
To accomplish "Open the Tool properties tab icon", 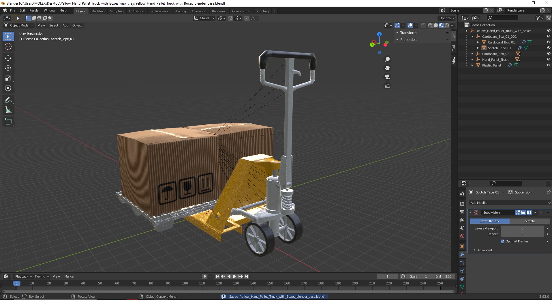I will [x=462, y=193].
